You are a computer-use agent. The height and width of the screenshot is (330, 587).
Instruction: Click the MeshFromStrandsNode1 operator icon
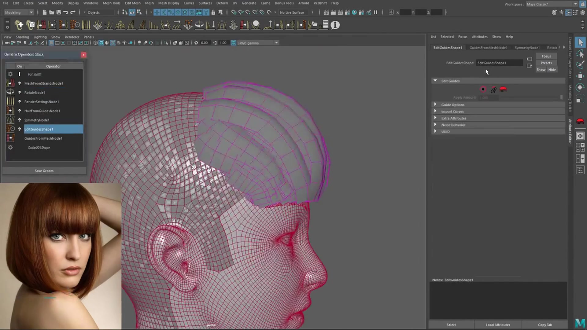click(10, 83)
